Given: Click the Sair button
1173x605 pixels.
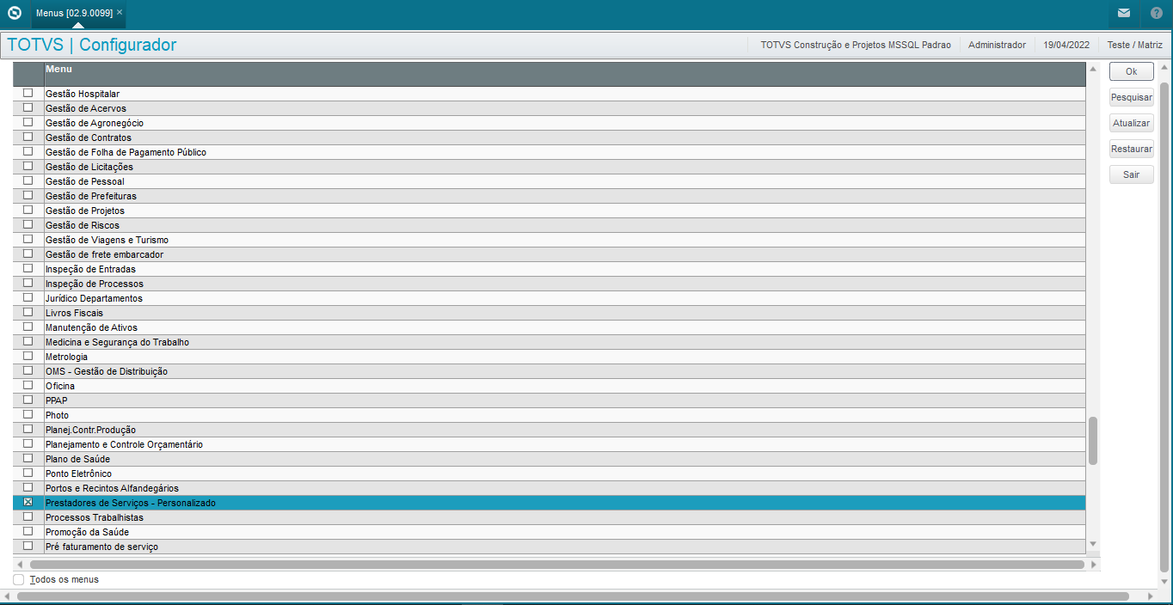Looking at the screenshot, I should pos(1132,174).
